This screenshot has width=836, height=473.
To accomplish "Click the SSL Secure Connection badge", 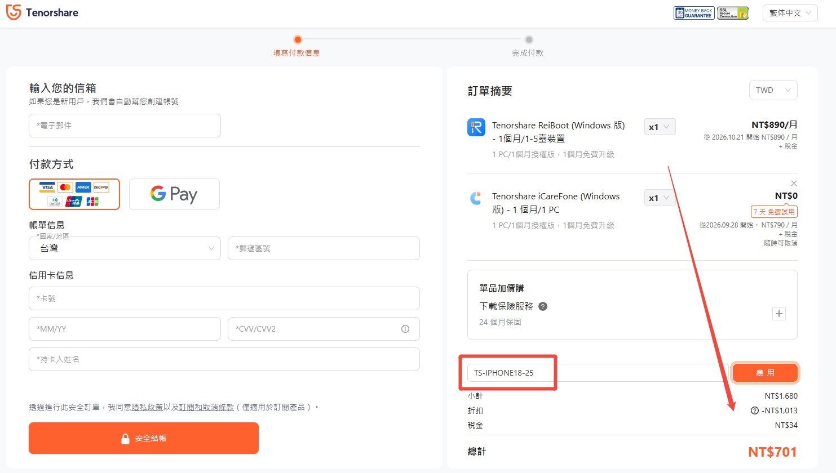I will click(x=733, y=13).
